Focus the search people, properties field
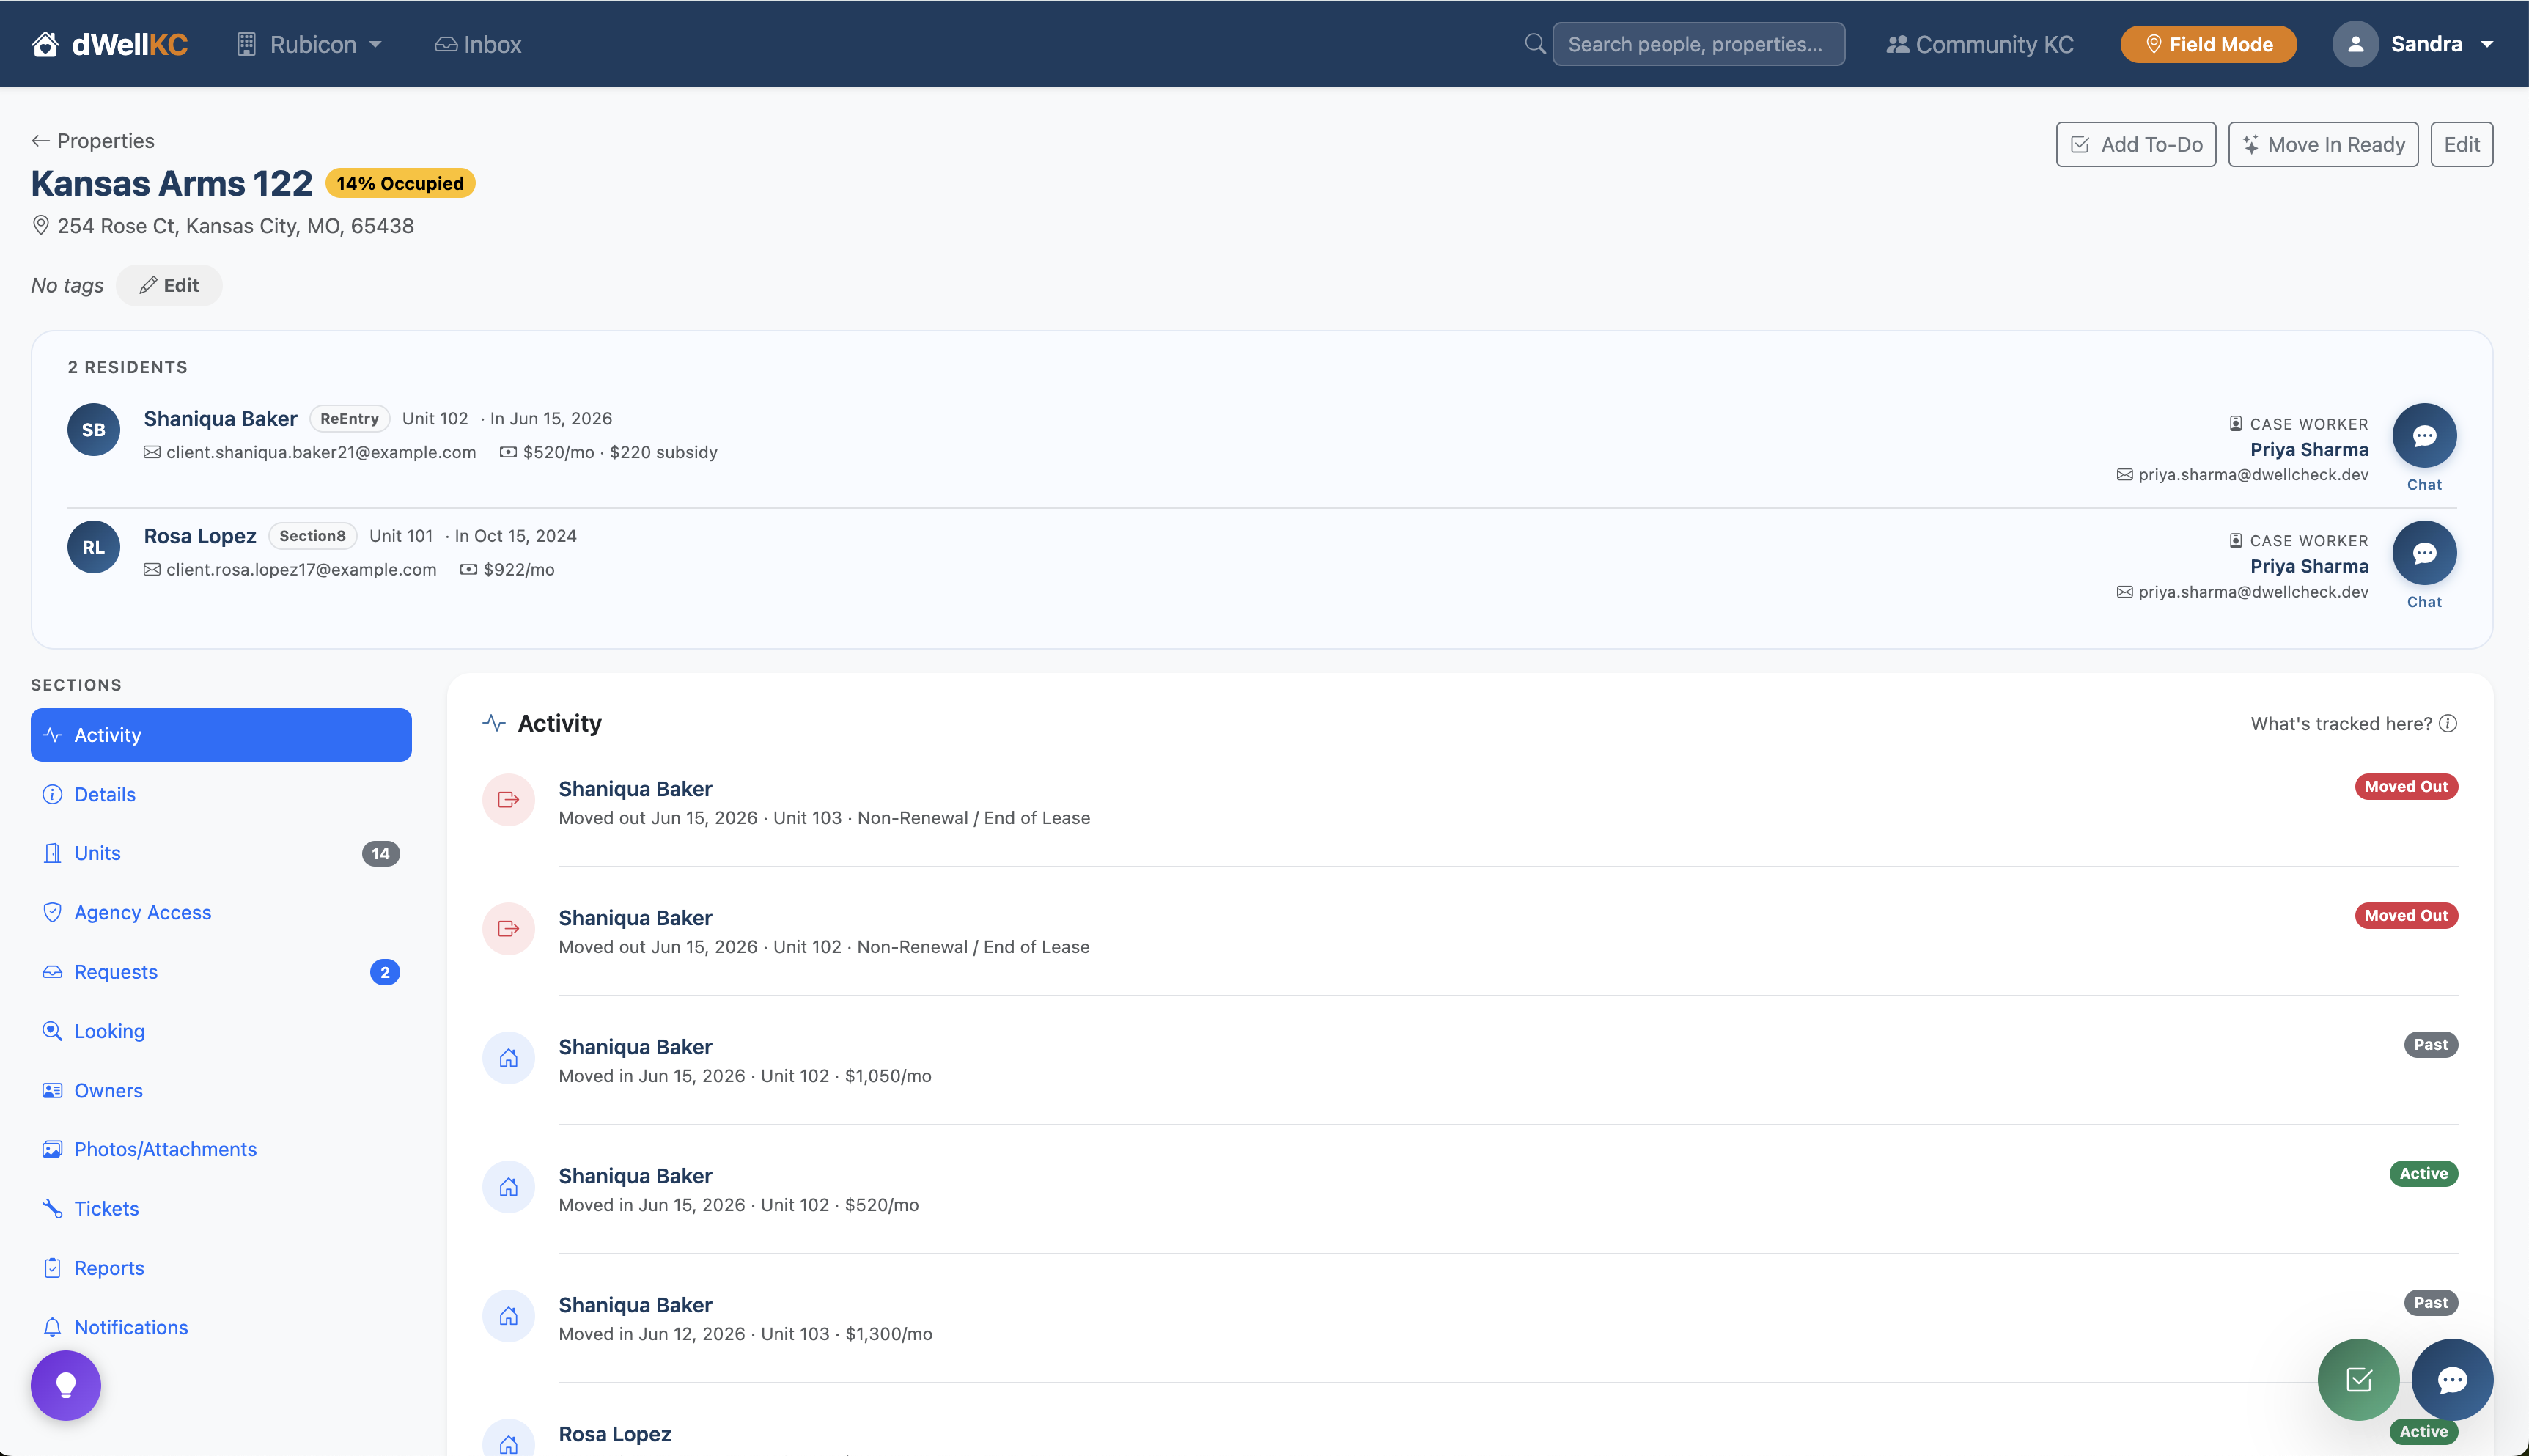2529x1456 pixels. [x=1698, y=44]
